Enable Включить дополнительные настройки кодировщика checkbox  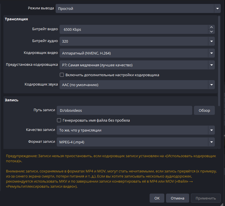pos(62,75)
